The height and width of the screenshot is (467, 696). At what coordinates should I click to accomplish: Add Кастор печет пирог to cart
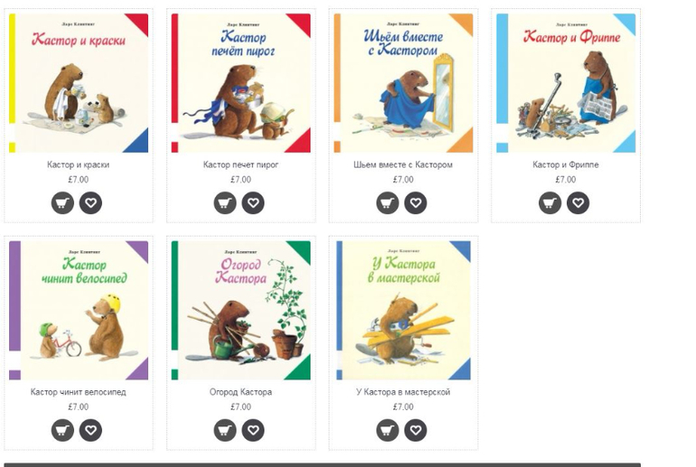click(225, 203)
